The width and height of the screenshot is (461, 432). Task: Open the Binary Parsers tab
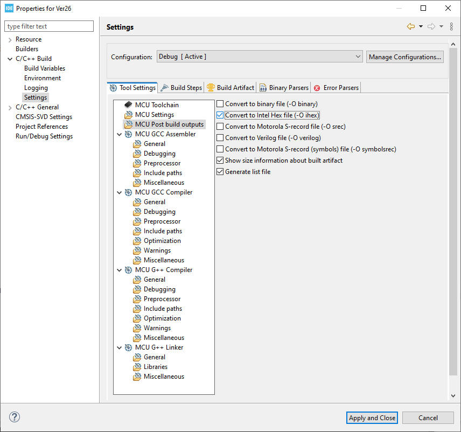click(x=284, y=88)
